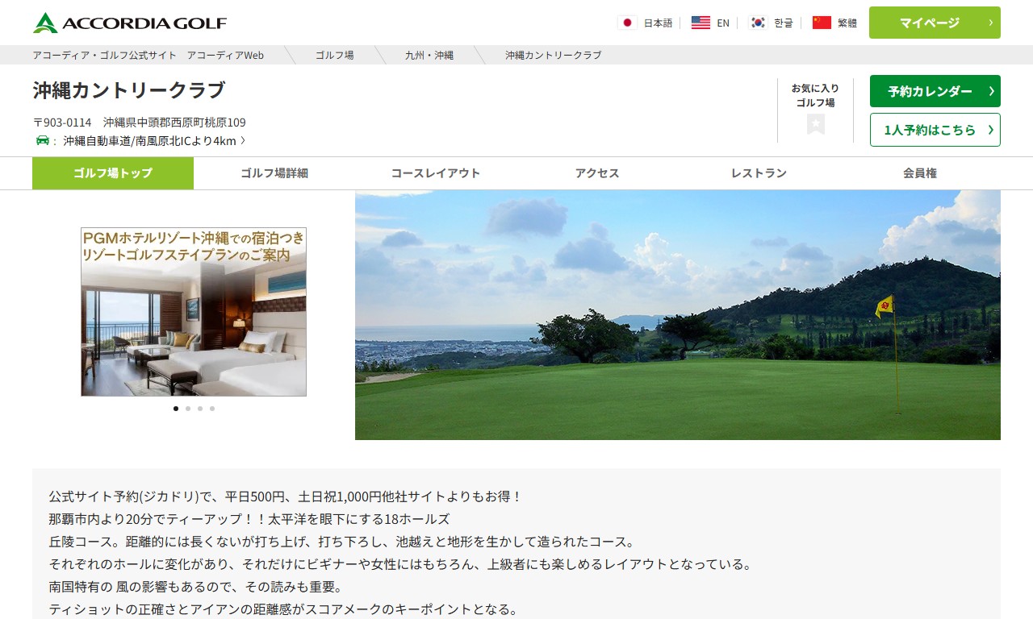Screen dimensions: 1033x619
Task: Click 1人予約はこちら button
Action: 935,130
